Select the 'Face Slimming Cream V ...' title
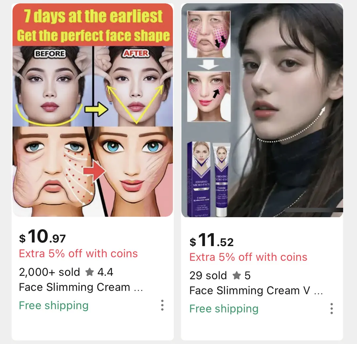The width and height of the screenshot is (357, 344). tap(256, 290)
